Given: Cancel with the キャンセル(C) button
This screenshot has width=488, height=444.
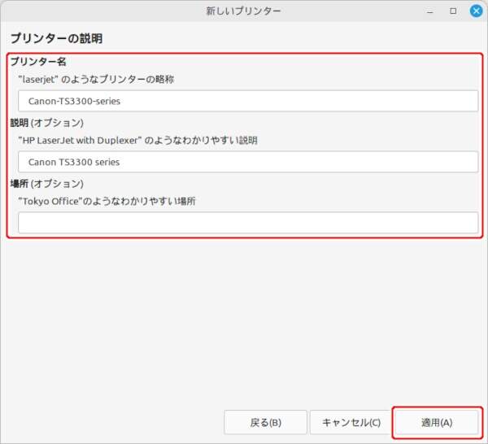Looking at the screenshot, I should pos(351,423).
